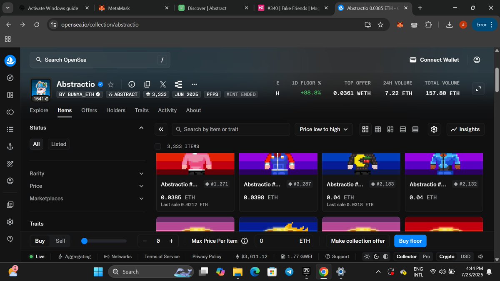Image resolution: width=500 pixels, height=281 pixels.
Task: Open the Abstract chain explorer icon beside X
Action: tap(179, 85)
